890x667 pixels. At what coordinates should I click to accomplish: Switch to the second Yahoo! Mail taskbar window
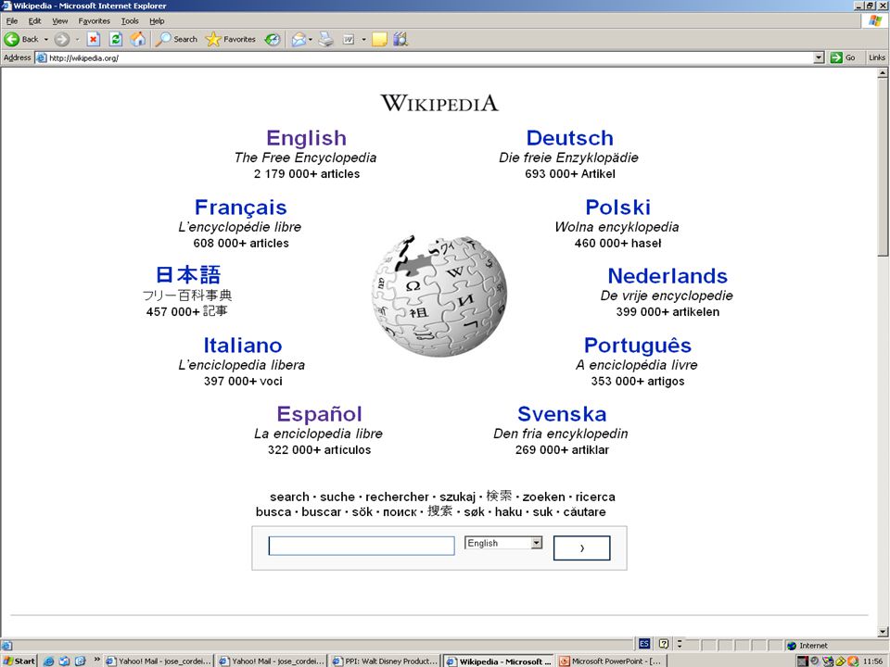point(272,661)
